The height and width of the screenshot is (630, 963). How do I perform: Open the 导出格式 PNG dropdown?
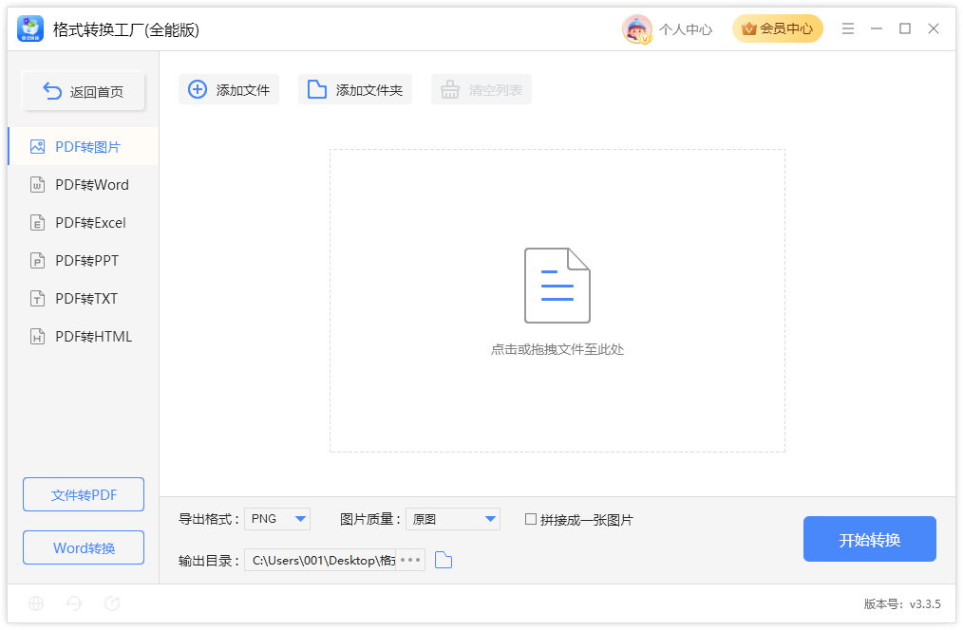click(x=277, y=519)
